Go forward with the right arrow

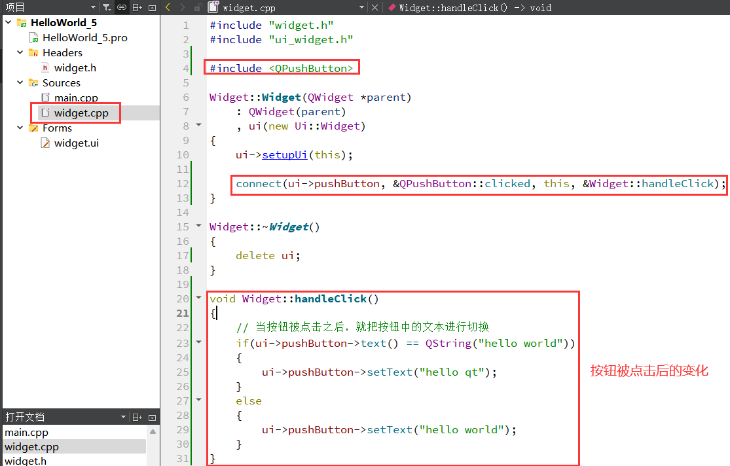[183, 7]
